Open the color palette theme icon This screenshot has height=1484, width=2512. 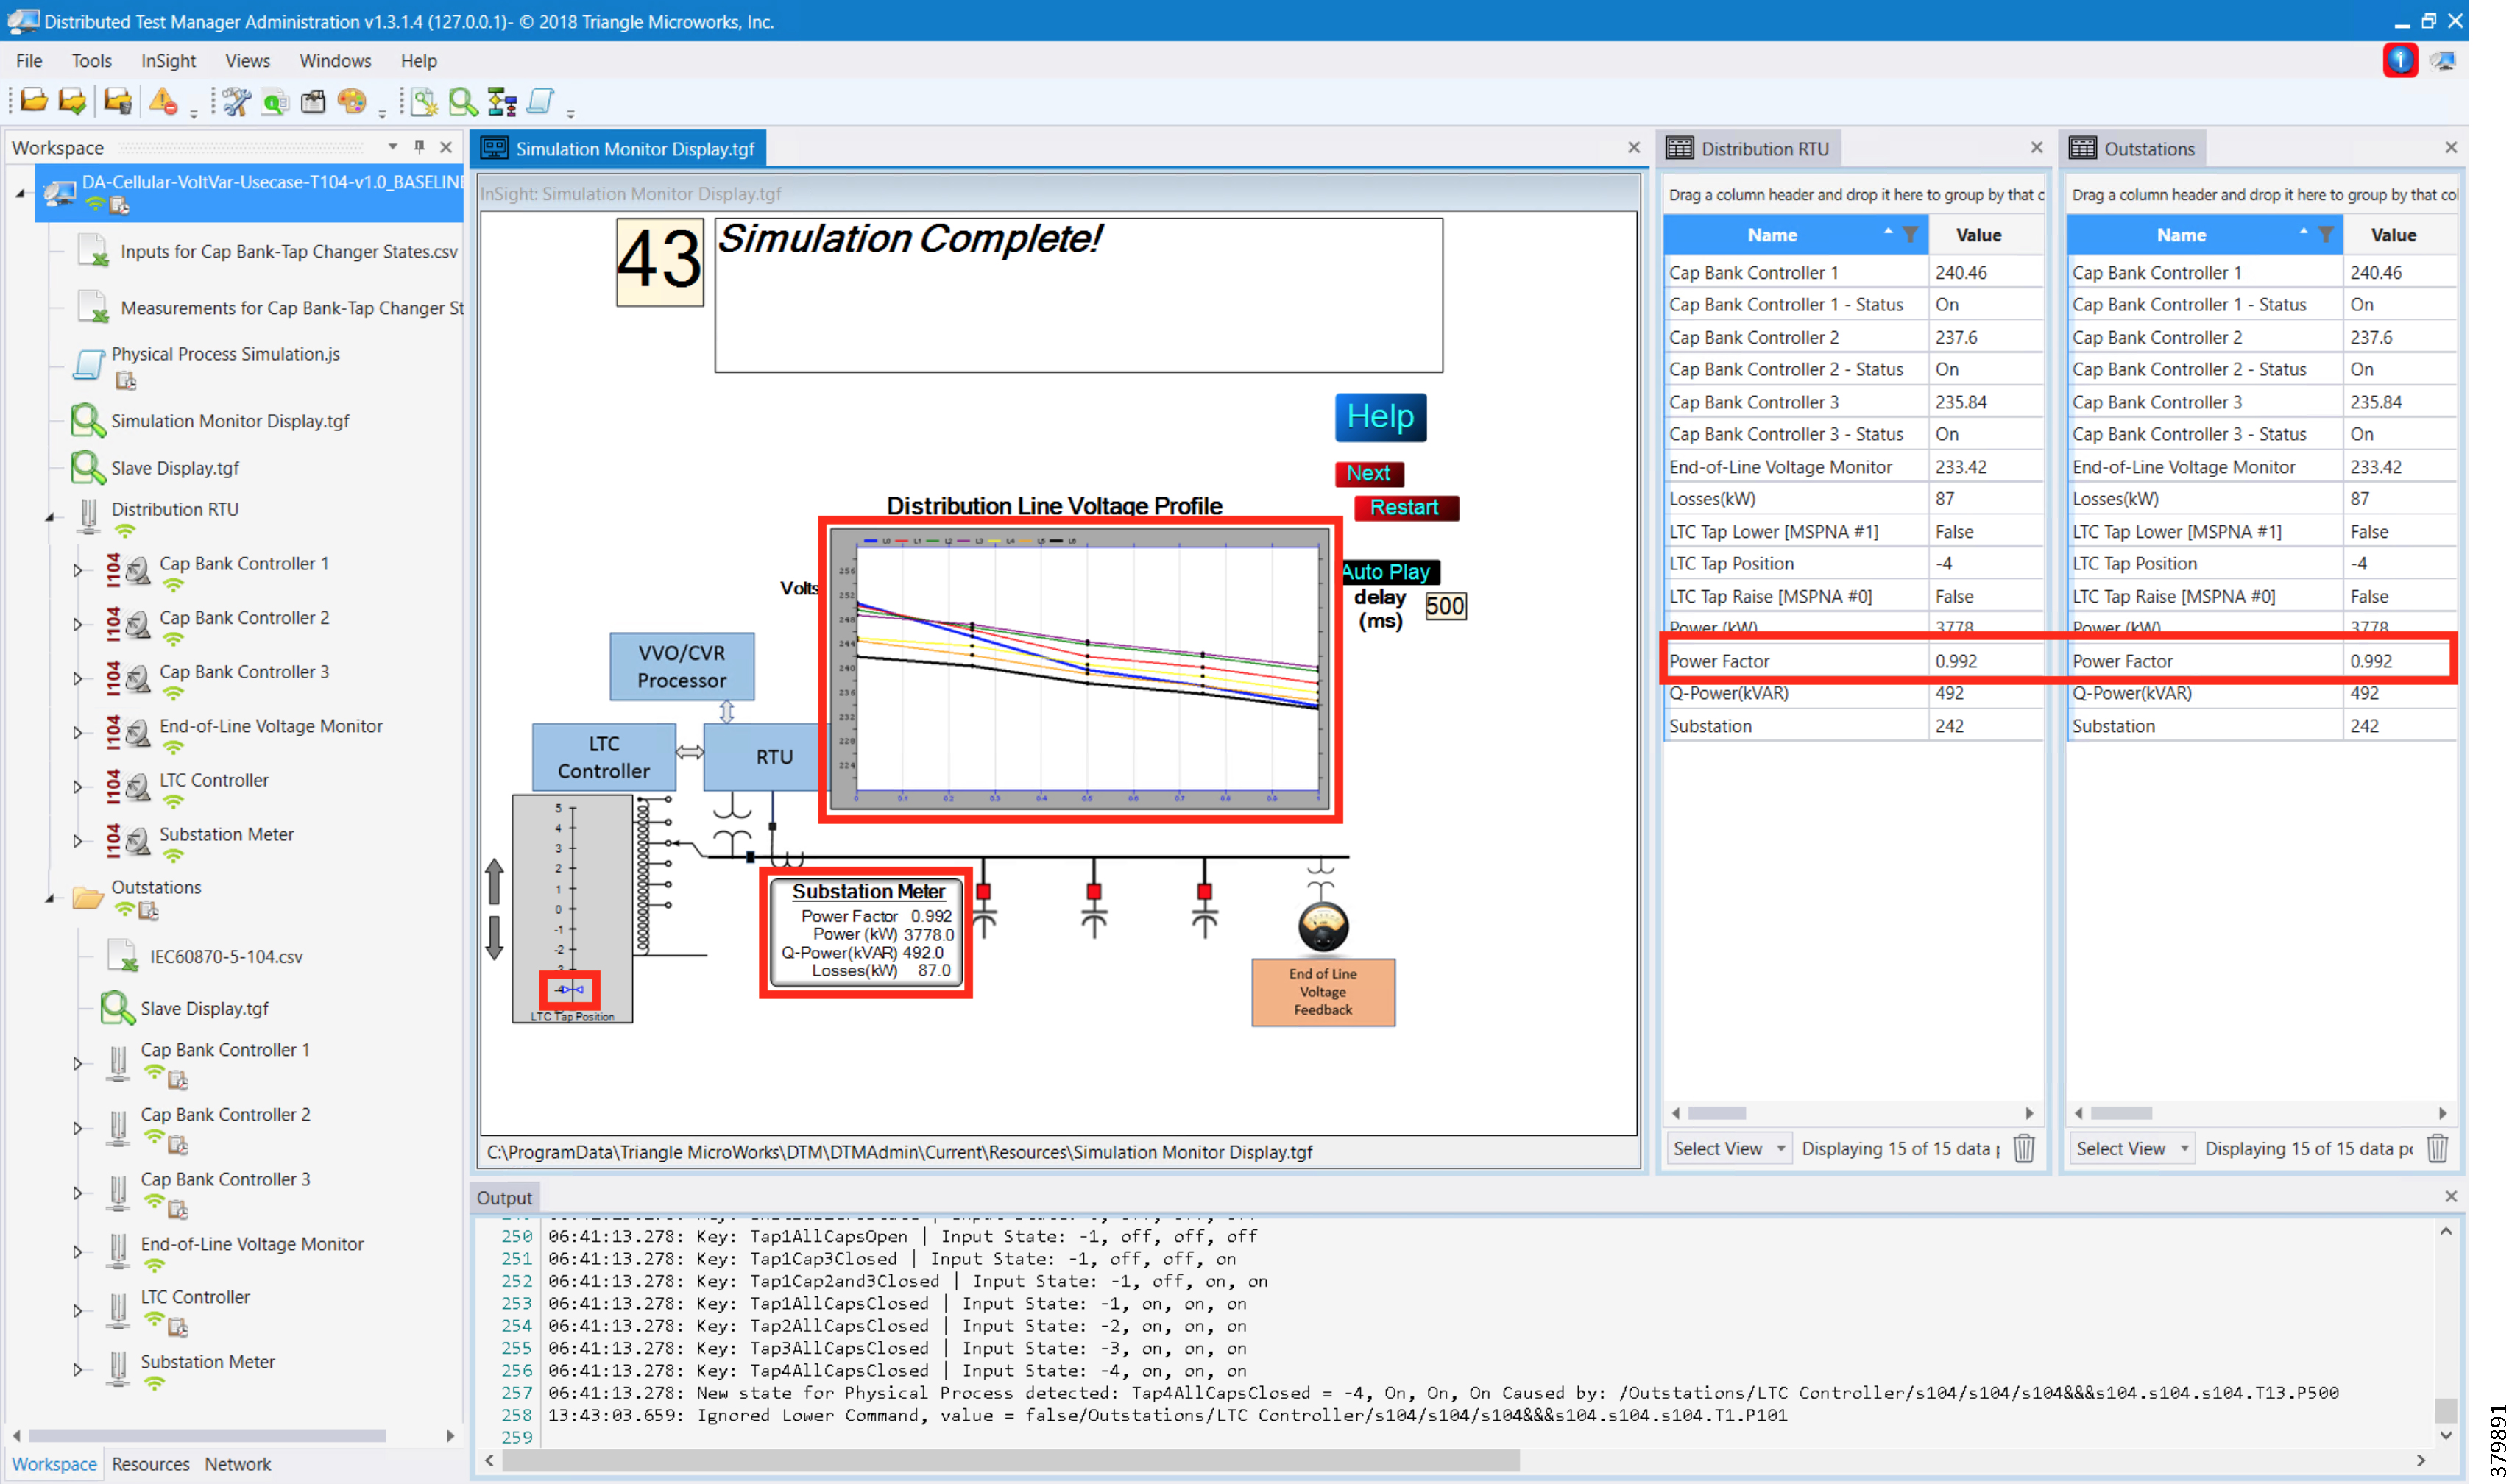[351, 101]
